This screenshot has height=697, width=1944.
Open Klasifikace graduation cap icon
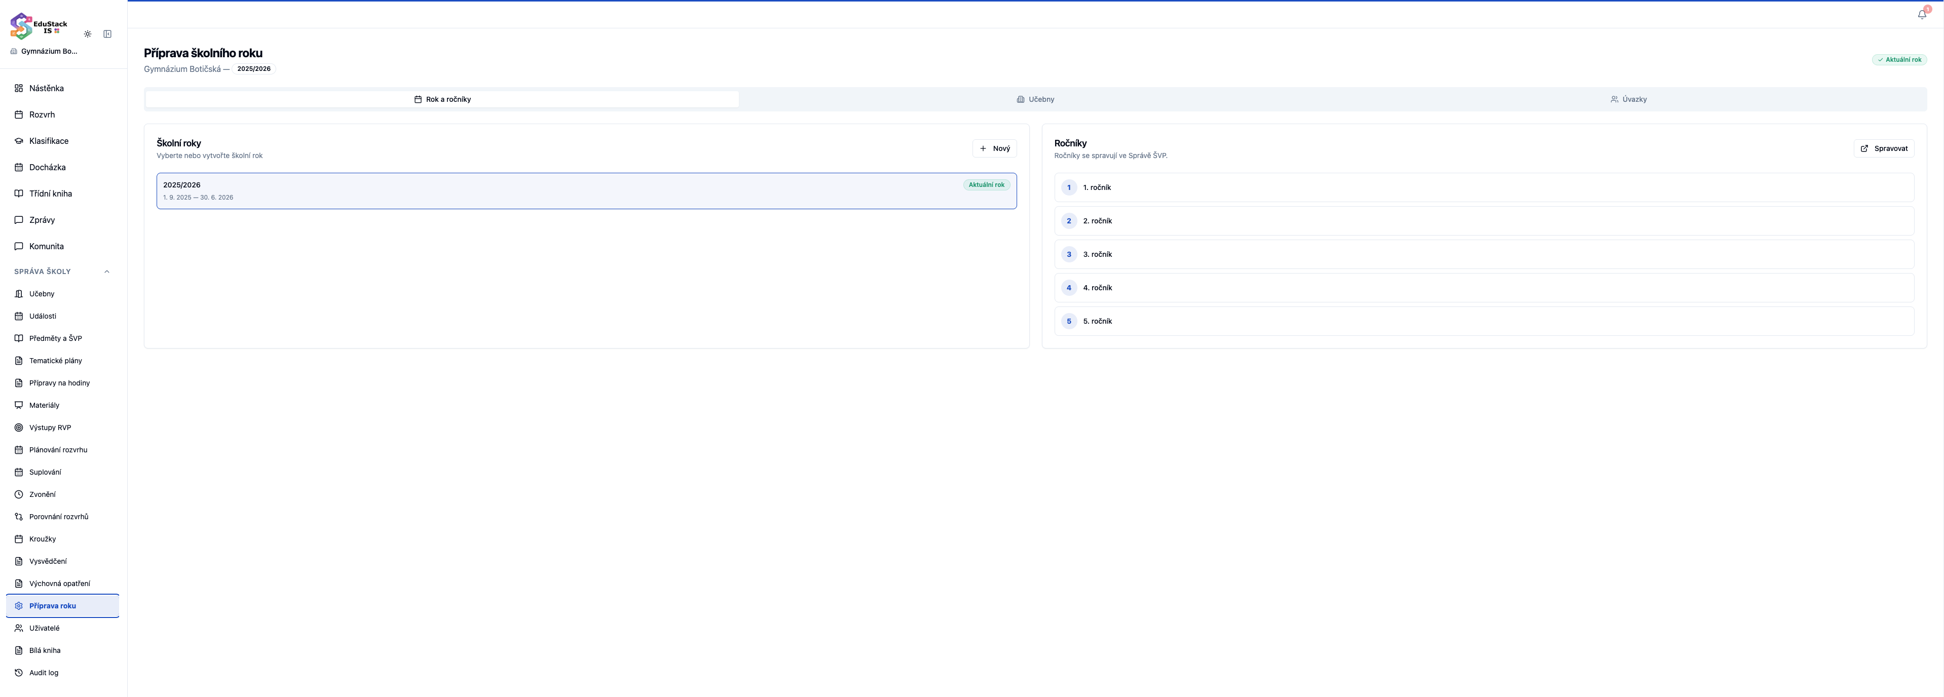19,141
